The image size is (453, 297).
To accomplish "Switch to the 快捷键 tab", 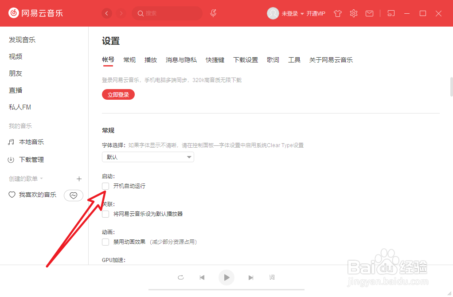I will point(215,60).
